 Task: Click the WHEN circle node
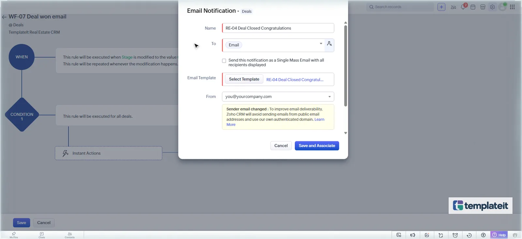22,57
